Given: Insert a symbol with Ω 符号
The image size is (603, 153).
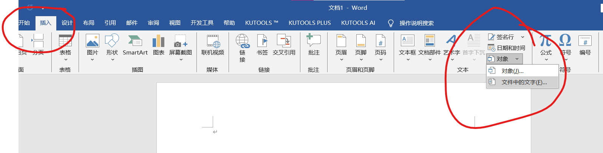Looking at the screenshot, I should click(565, 41).
